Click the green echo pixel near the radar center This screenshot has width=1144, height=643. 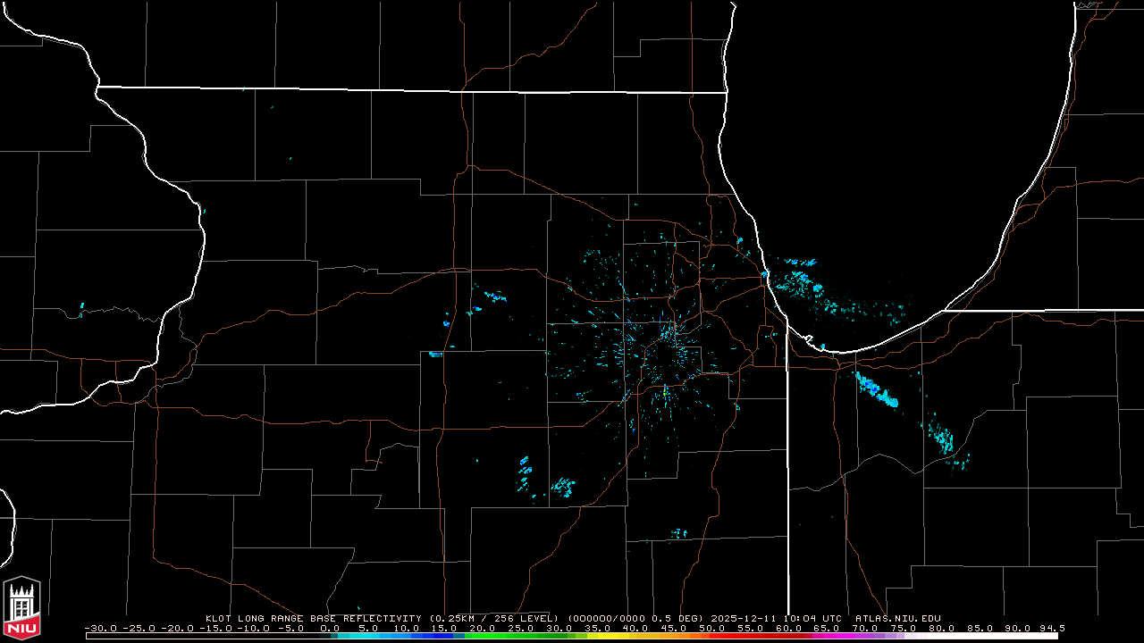point(666,390)
